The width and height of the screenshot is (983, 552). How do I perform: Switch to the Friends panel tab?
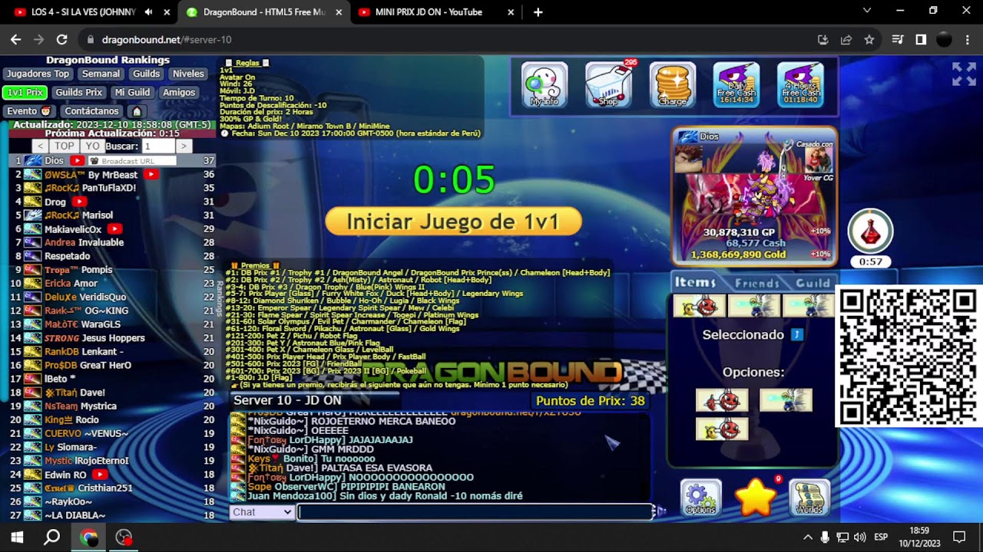(757, 283)
